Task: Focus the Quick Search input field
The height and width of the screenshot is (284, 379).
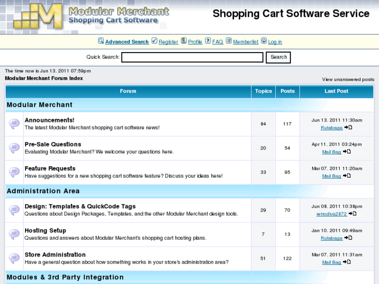Action: click(x=192, y=57)
